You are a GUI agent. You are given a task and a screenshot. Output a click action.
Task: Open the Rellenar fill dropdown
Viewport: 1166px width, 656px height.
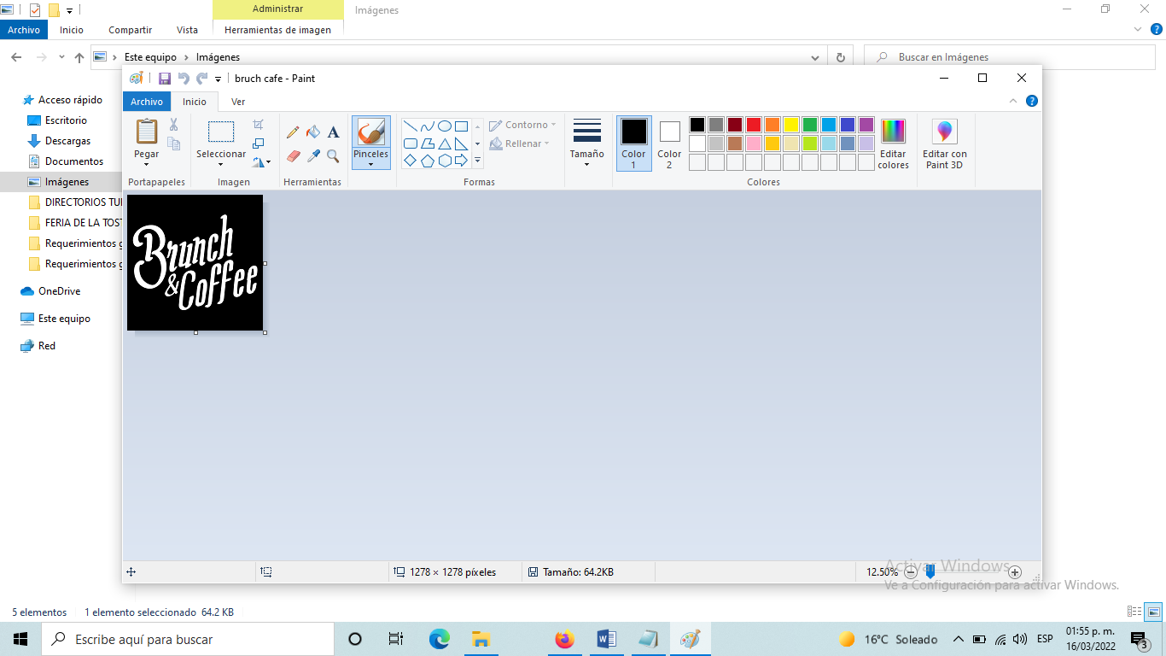point(519,143)
